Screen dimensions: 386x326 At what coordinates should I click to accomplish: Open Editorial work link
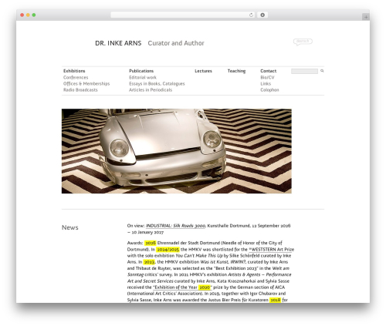pos(143,77)
